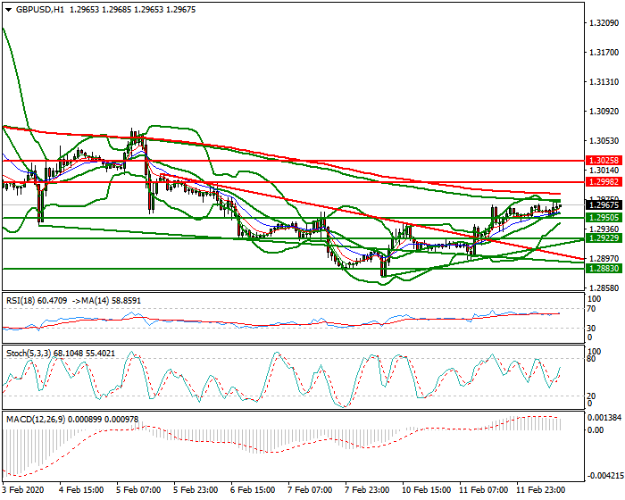The height and width of the screenshot is (500, 625).
Task: Click the Stochastic 80 level scale label
Action: click(x=591, y=359)
